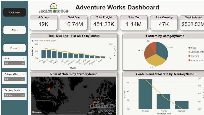The image size is (204, 115).
Task: Click the Total Due and Total QNTY title
Action: (74, 36)
